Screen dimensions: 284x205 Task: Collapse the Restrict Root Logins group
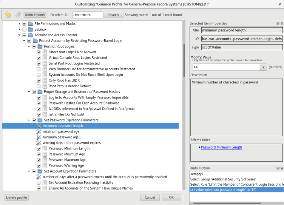pos(29,46)
